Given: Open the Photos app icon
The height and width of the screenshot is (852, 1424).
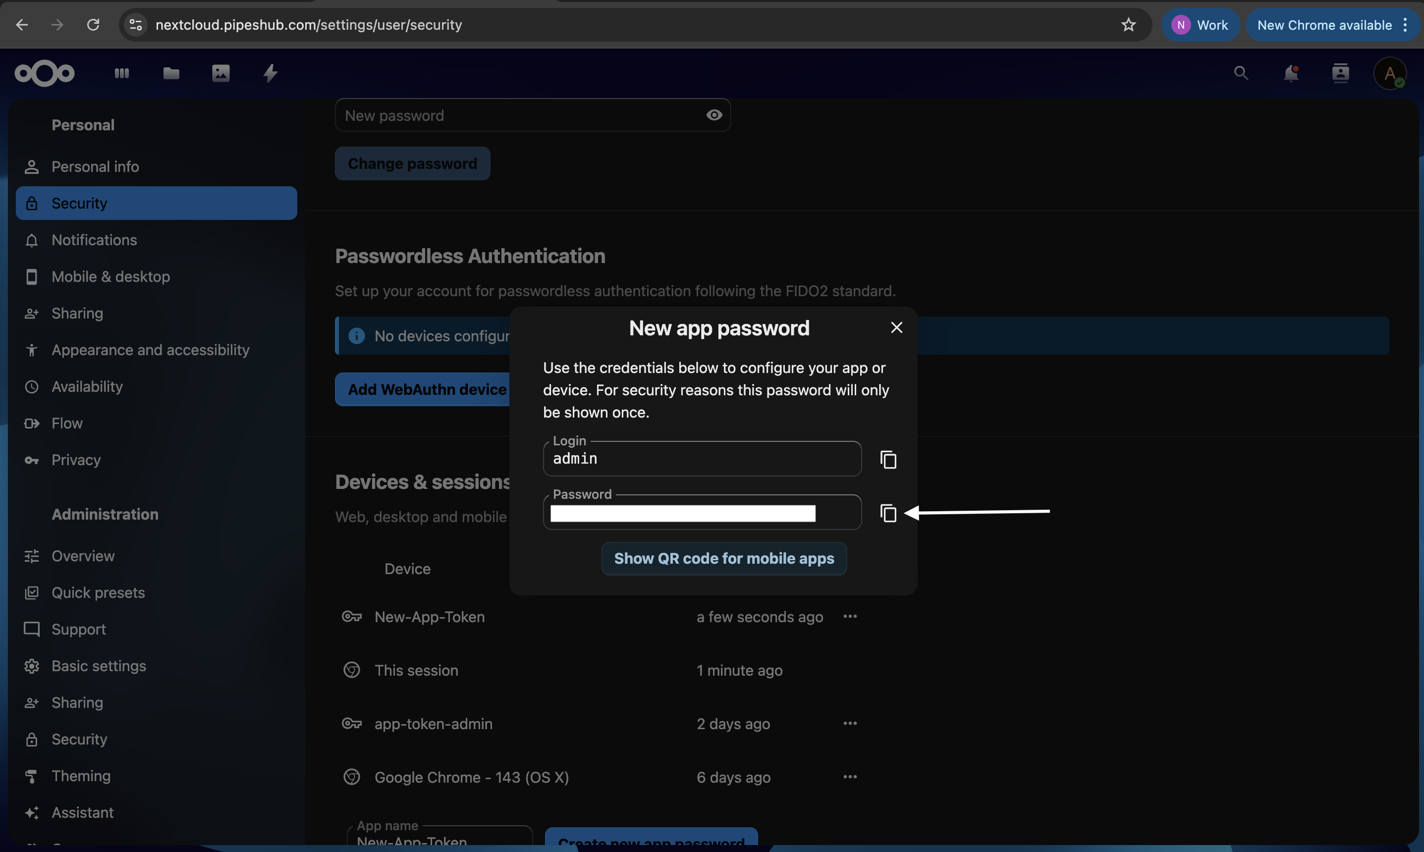Looking at the screenshot, I should pyautogui.click(x=220, y=73).
